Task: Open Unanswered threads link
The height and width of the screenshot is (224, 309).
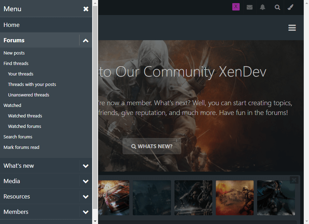Action: click(28, 95)
